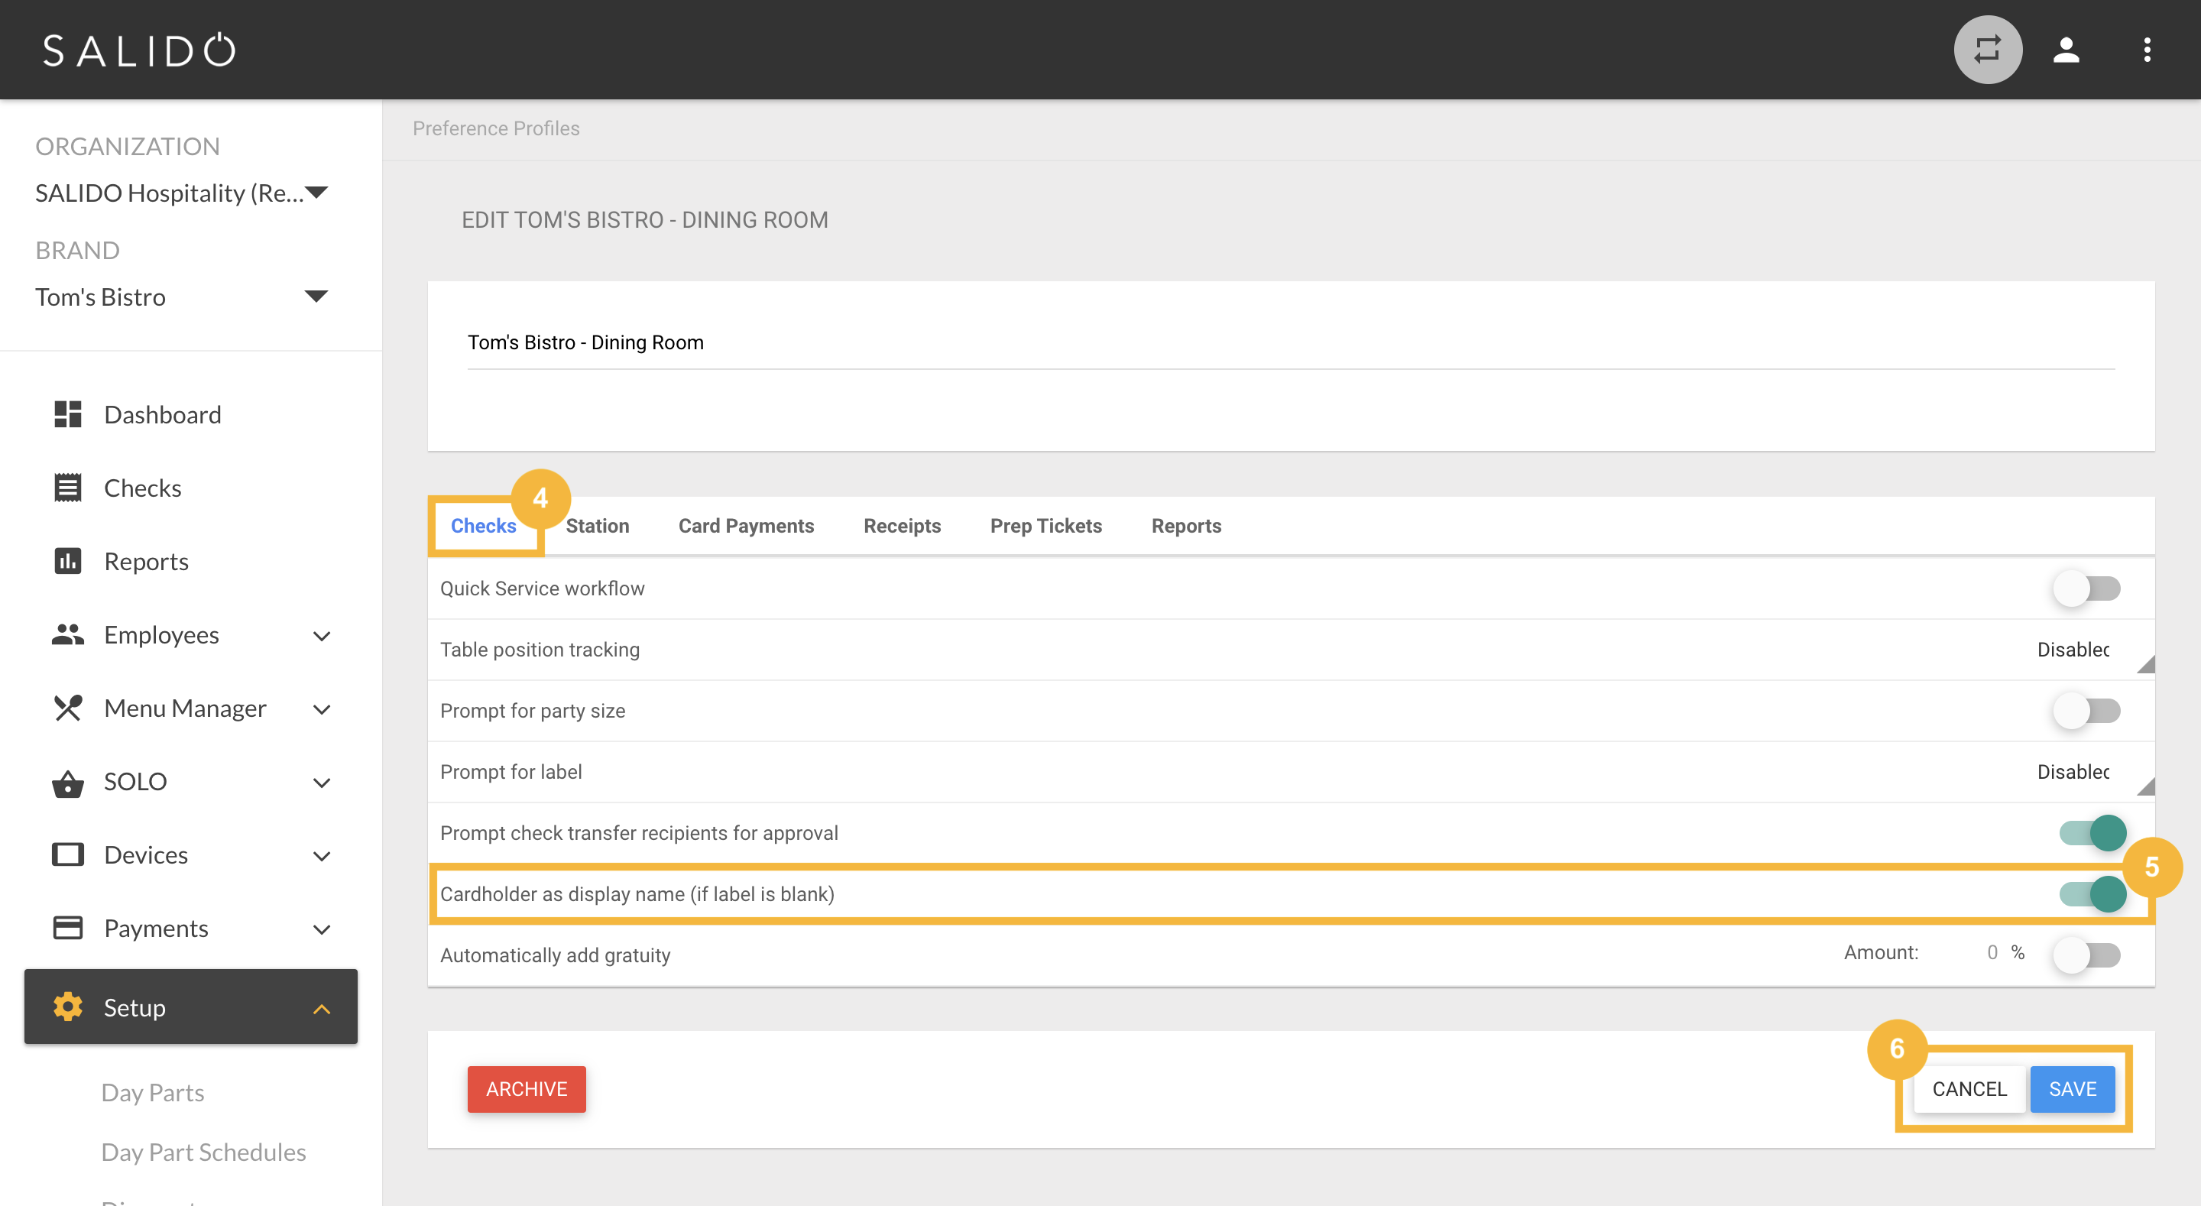Click the gratuity Amount percent field
The height and width of the screenshot is (1206, 2201).
click(x=1991, y=953)
